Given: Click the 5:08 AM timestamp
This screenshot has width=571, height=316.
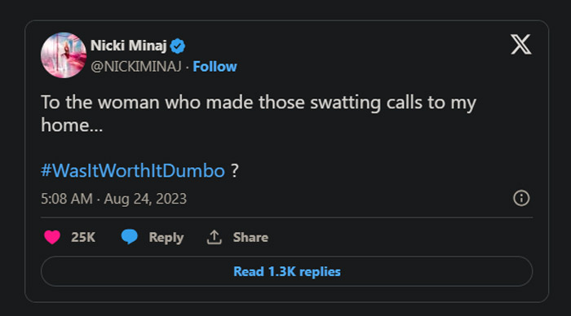Looking at the screenshot, I should click(x=67, y=199).
